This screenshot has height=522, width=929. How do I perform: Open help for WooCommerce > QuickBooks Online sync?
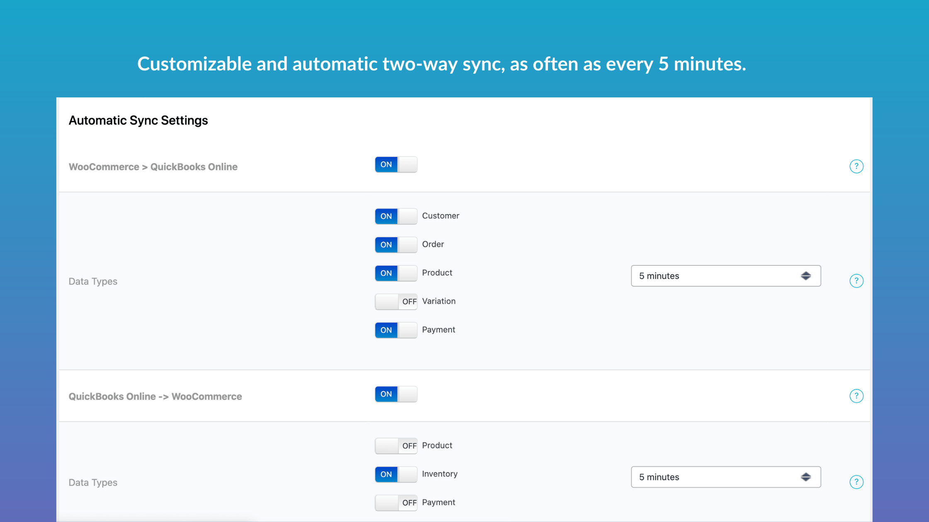click(x=856, y=166)
